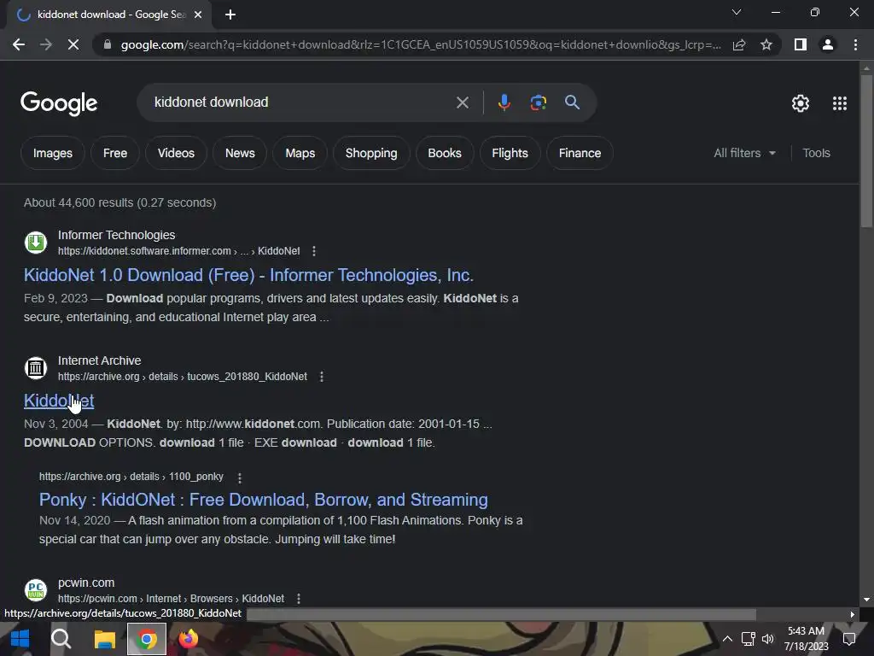
Task: Open Chrome side panel
Action: point(801,44)
